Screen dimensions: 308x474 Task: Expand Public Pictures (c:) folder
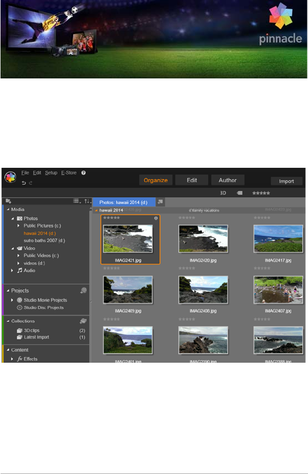(x=18, y=225)
